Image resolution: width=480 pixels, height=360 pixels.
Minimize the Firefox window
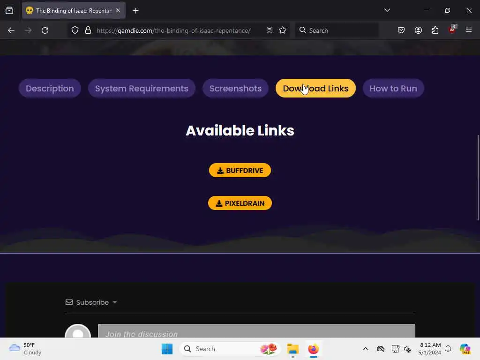426,10
